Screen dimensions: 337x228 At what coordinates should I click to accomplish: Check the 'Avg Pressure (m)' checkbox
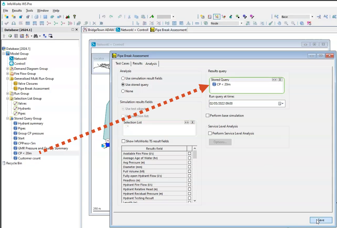coord(189,162)
